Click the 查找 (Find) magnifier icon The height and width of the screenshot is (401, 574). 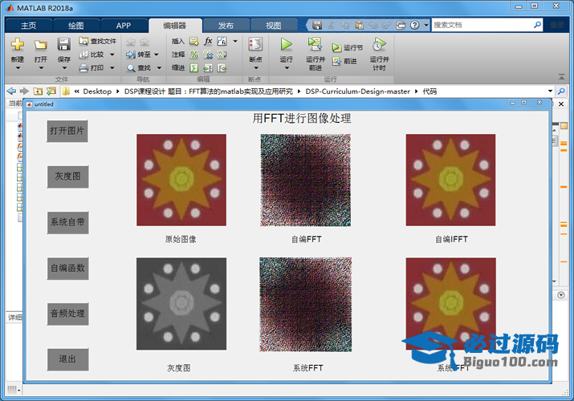pyautogui.click(x=131, y=68)
